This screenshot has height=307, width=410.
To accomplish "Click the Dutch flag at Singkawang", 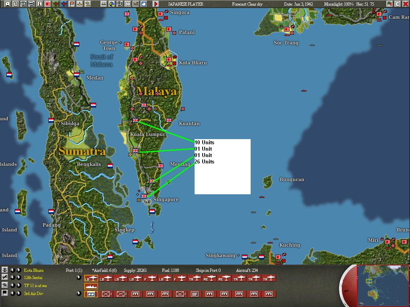I will (245, 257).
